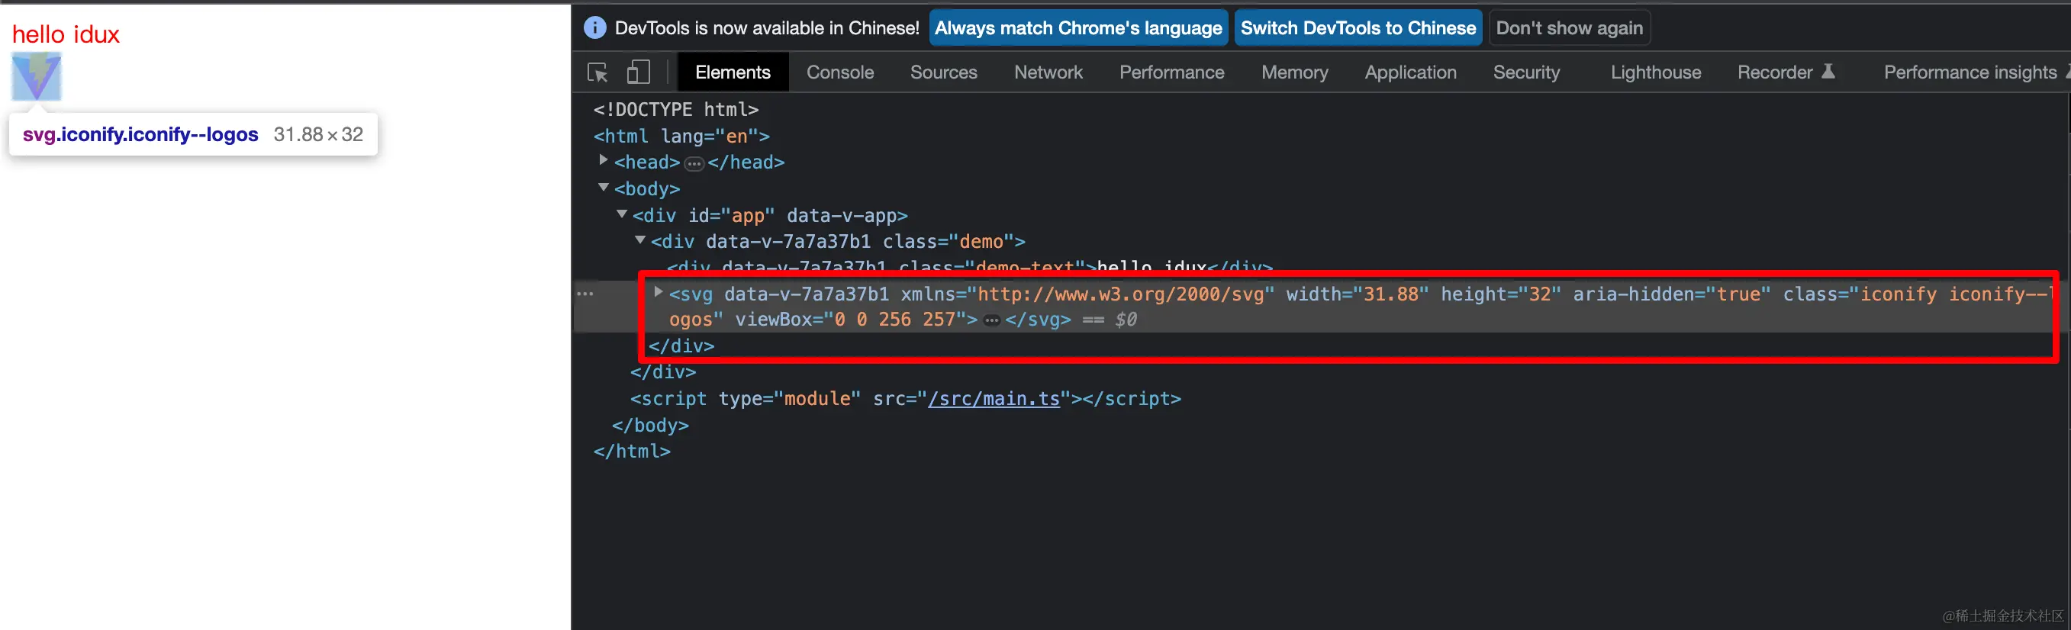Click the three-dot actions icon beside the svg row
This screenshot has height=630, width=2071.
point(585,294)
